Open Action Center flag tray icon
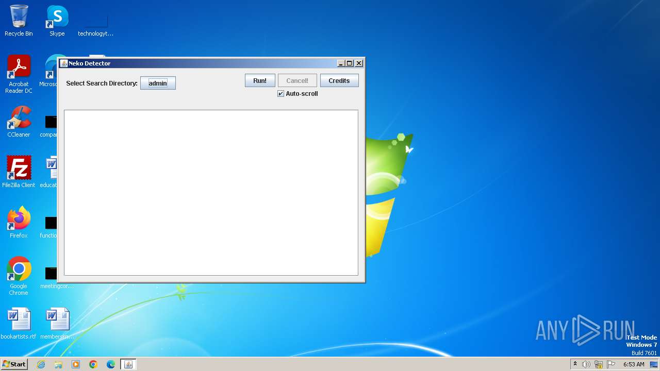Viewport: 660px width, 371px height. click(x=611, y=364)
